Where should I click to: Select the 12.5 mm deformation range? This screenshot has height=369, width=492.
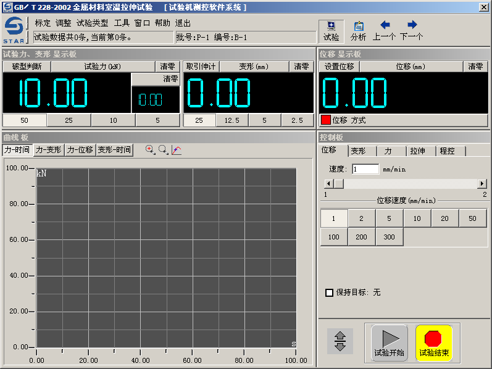click(232, 120)
